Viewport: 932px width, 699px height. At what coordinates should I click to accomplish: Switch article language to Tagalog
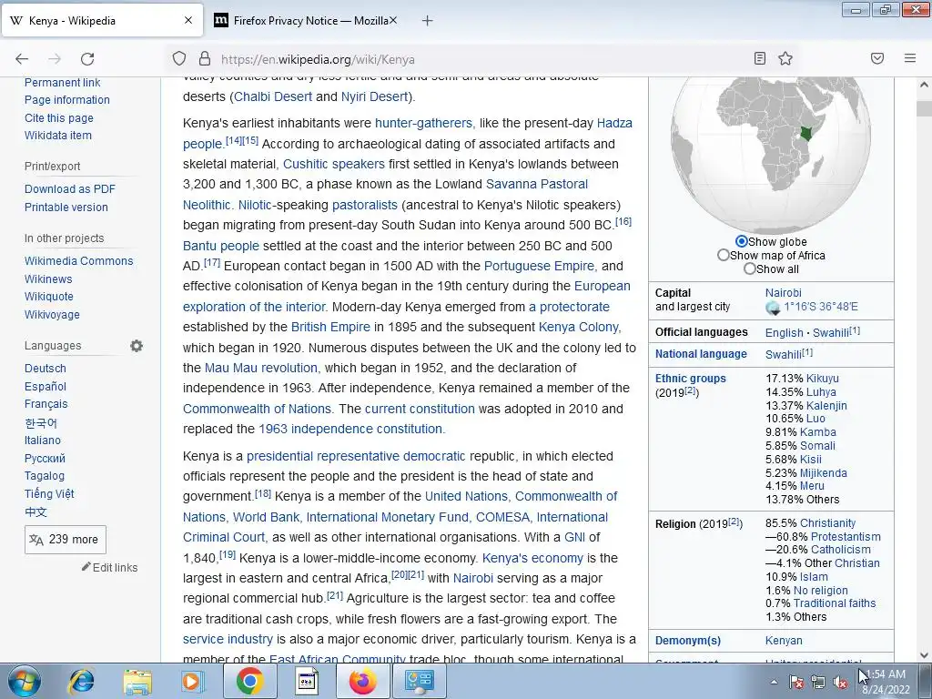tap(45, 475)
